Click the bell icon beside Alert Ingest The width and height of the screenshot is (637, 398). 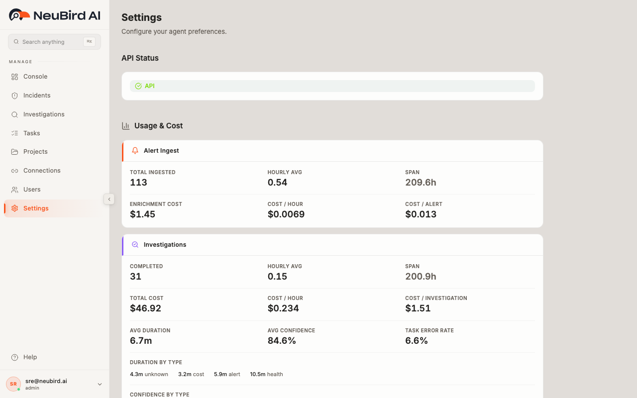(135, 150)
